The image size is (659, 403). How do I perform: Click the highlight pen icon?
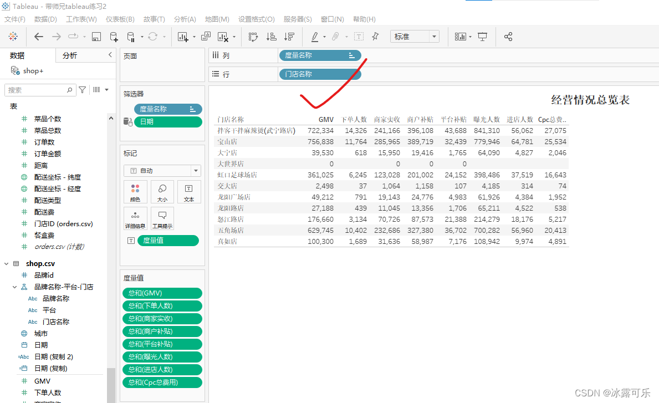tap(314, 37)
